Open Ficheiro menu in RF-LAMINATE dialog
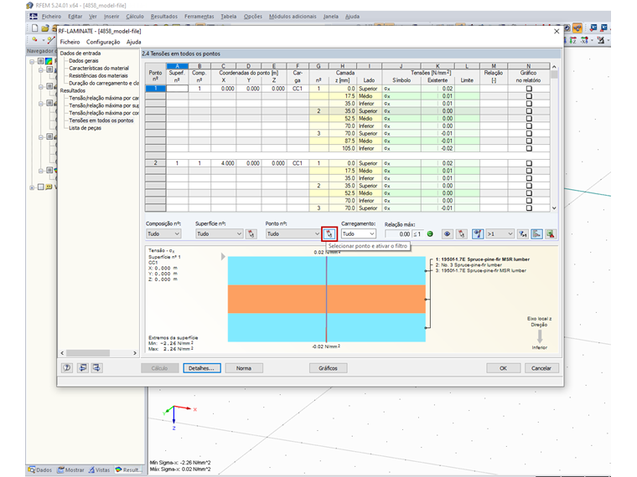This screenshot has width=637, height=477. (70, 42)
